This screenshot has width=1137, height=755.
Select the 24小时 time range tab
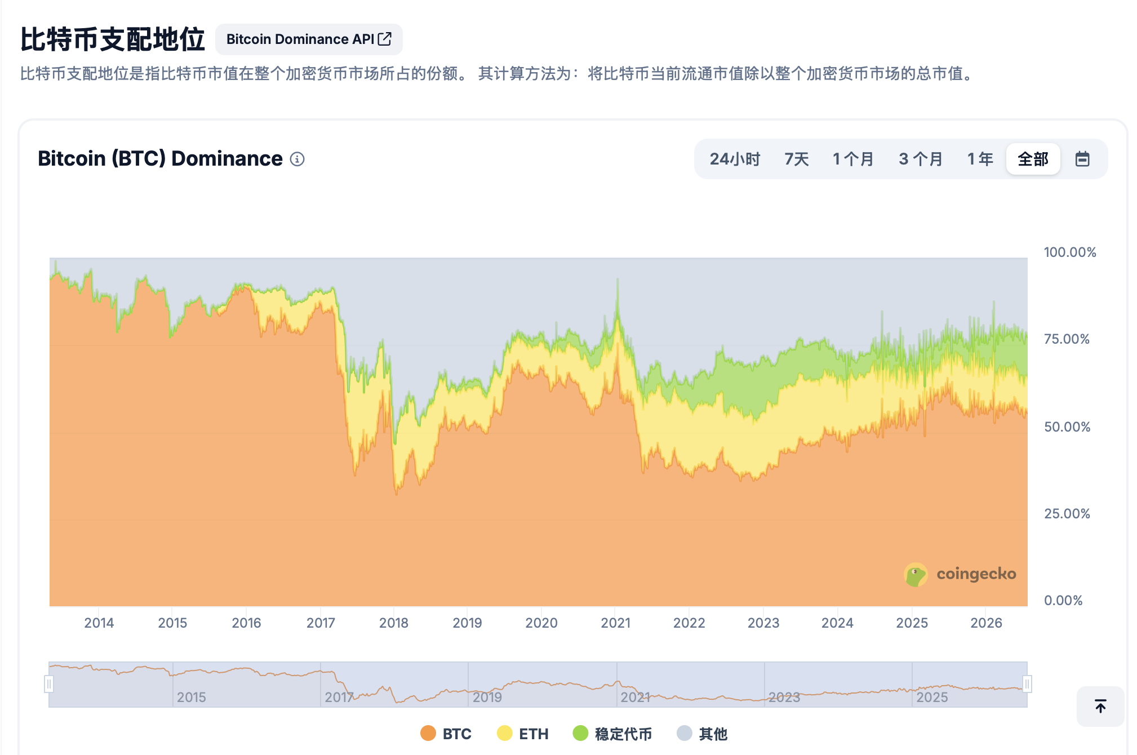[x=735, y=159]
